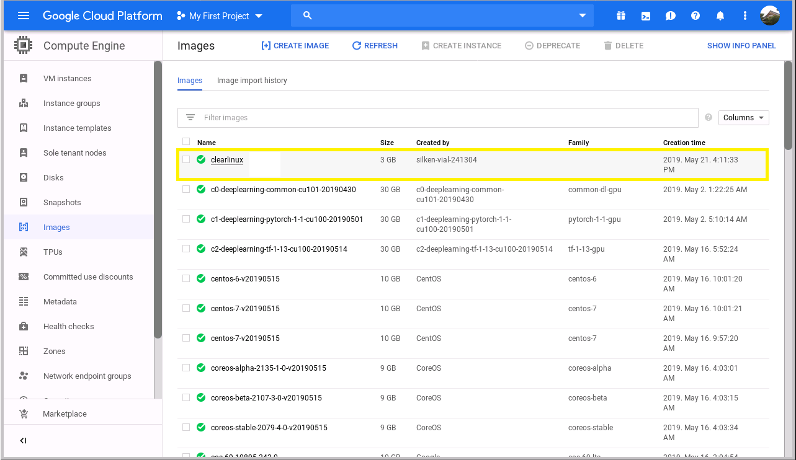The width and height of the screenshot is (796, 460).
Task: Click the Metadata sidebar icon
Action: pos(24,301)
